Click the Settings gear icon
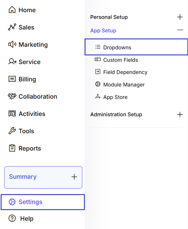This screenshot has height=229, width=188. coord(12,202)
